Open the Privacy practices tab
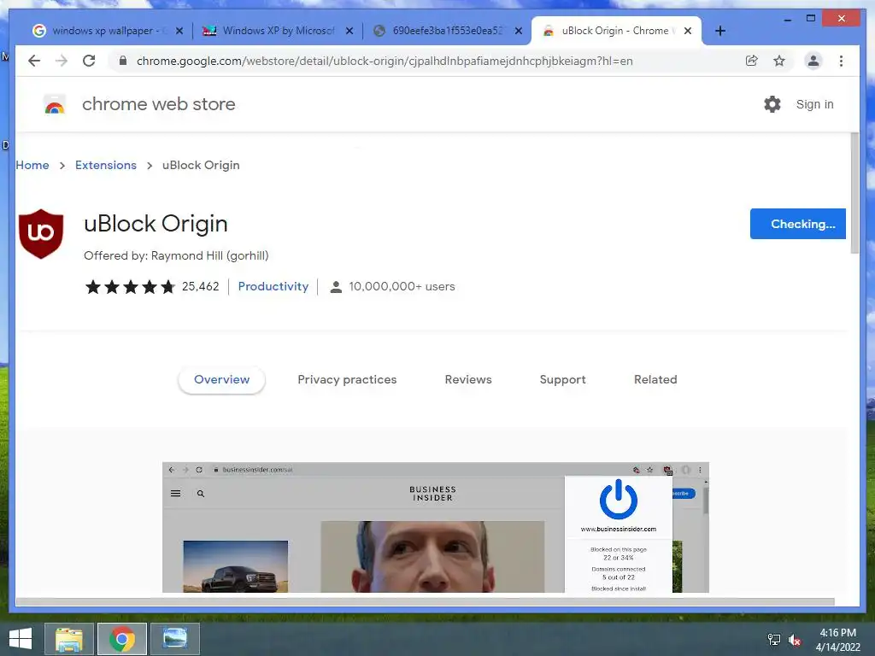The width and height of the screenshot is (875, 656). [347, 379]
